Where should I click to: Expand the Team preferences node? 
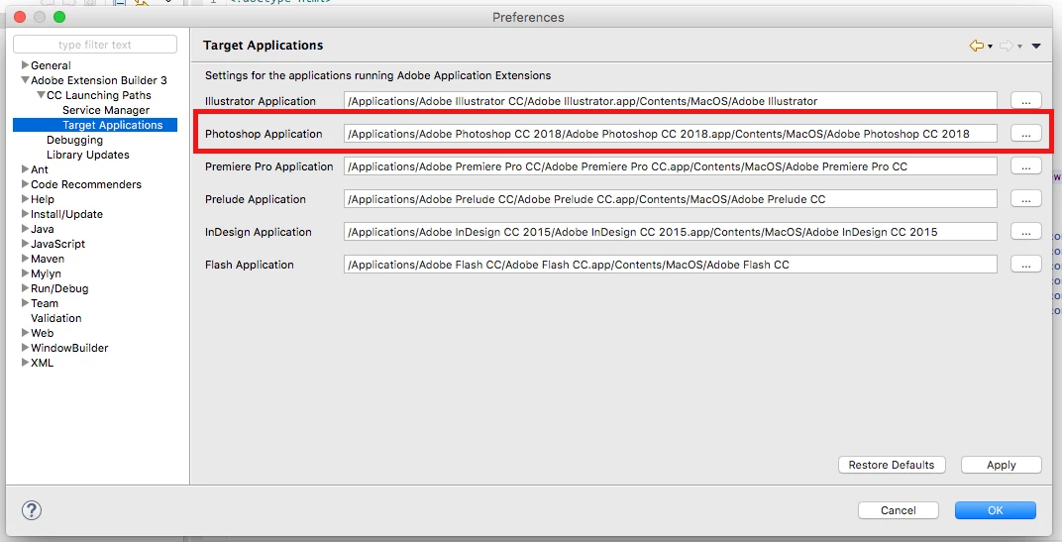click(x=25, y=303)
